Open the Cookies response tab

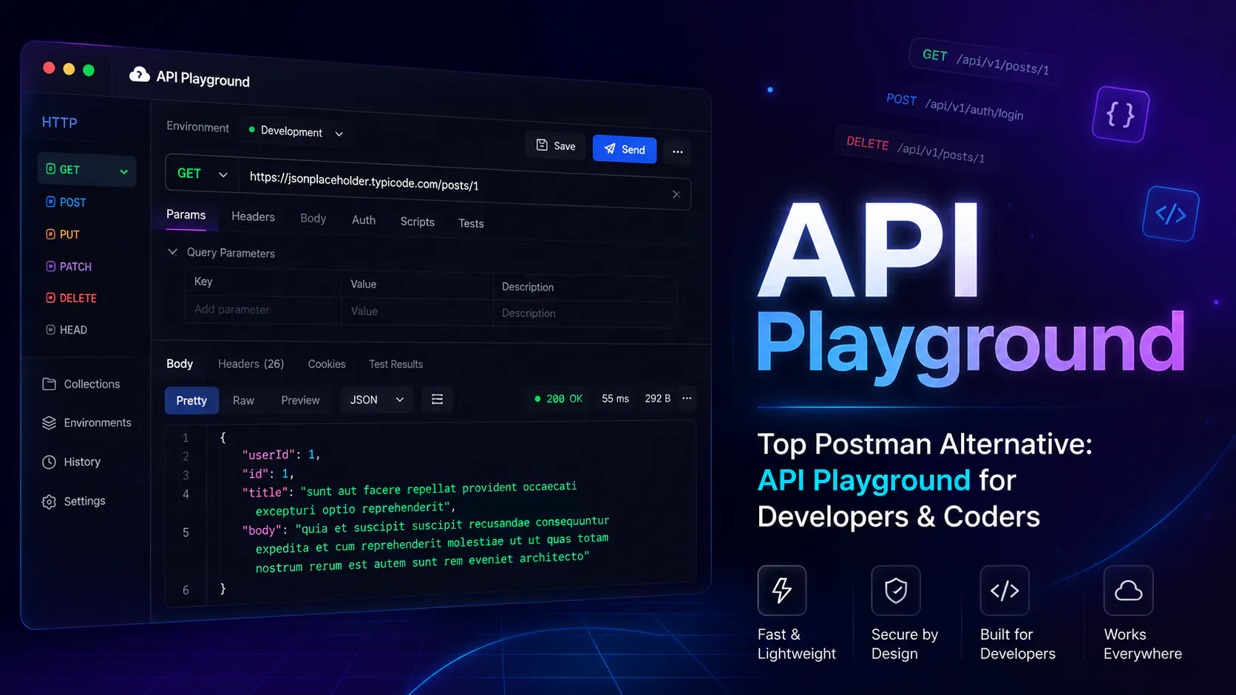327,364
